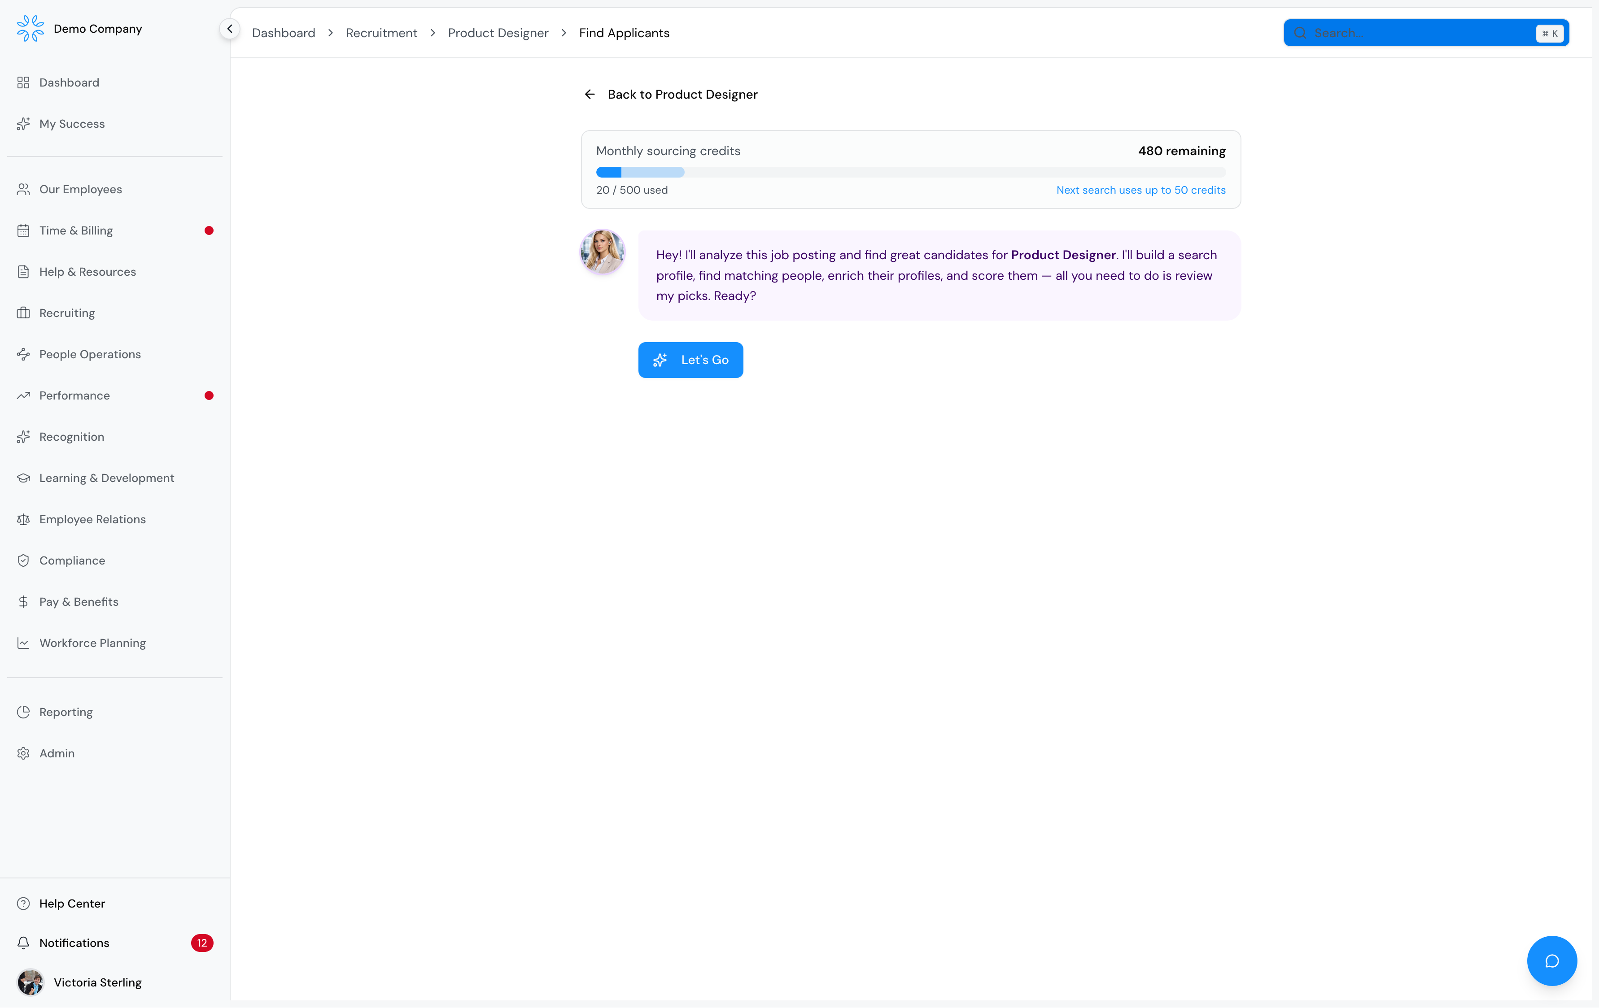Open Our Employees section
Image resolution: width=1599 pixels, height=1008 pixels.
coord(80,189)
